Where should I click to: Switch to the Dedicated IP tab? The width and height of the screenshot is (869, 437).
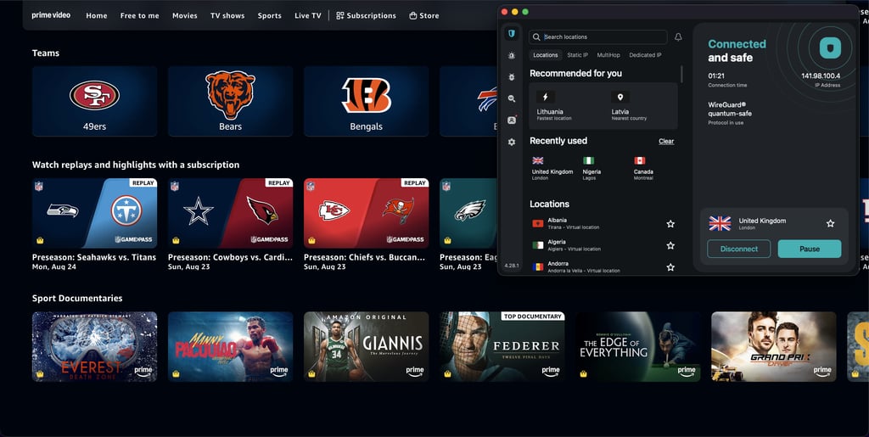point(645,55)
